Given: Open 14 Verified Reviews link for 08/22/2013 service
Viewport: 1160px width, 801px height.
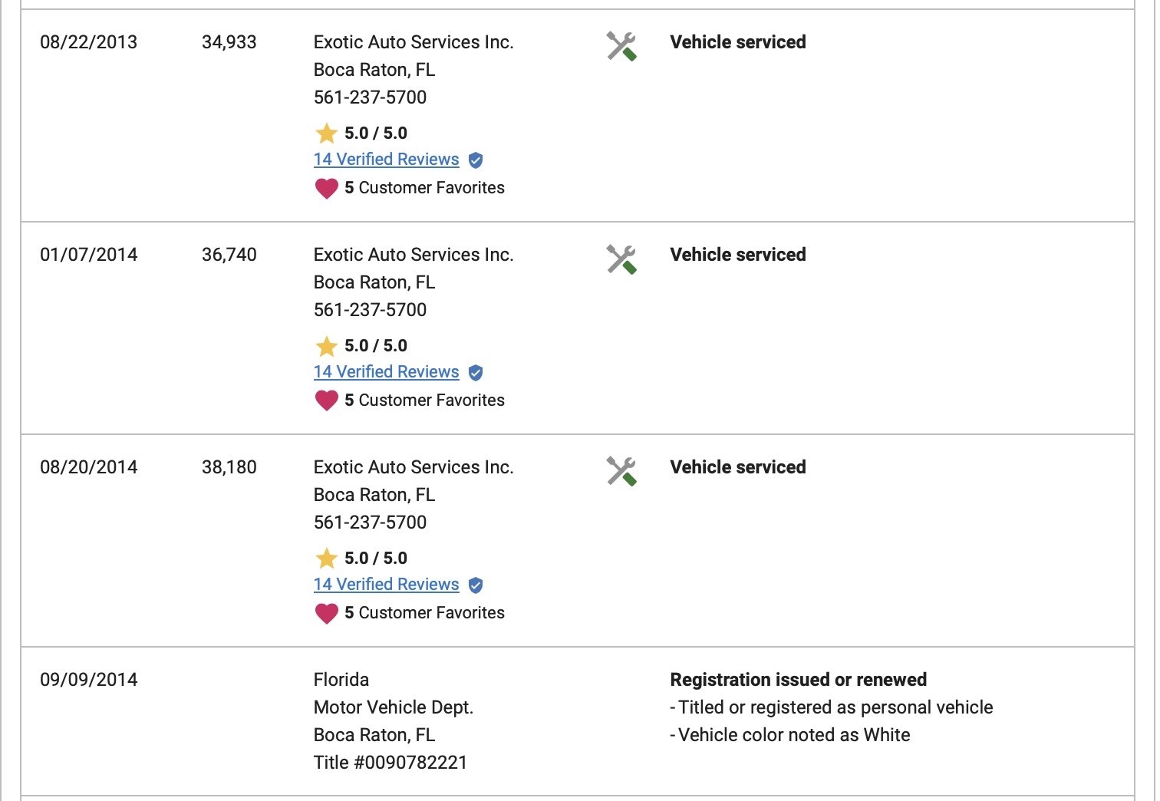Looking at the screenshot, I should pyautogui.click(x=386, y=160).
